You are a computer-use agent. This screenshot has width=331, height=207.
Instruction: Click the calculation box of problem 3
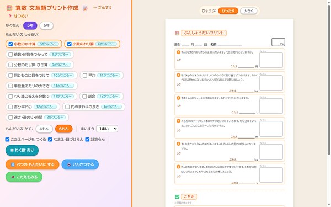(271, 106)
